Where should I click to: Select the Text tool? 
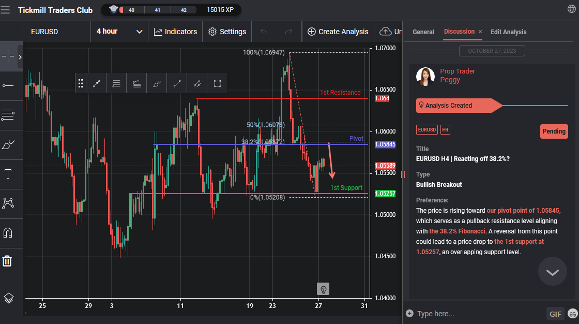(x=8, y=174)
